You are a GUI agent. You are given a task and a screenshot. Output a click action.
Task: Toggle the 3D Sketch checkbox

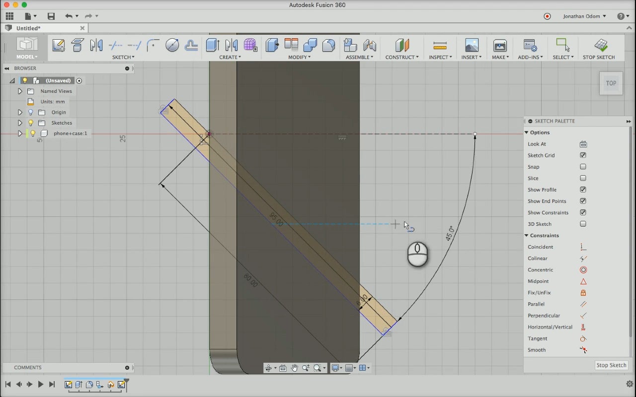point(583,224)
